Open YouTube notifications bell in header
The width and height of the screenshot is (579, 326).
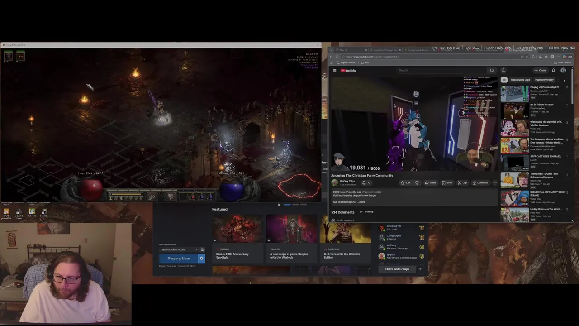tap(553, 71)
